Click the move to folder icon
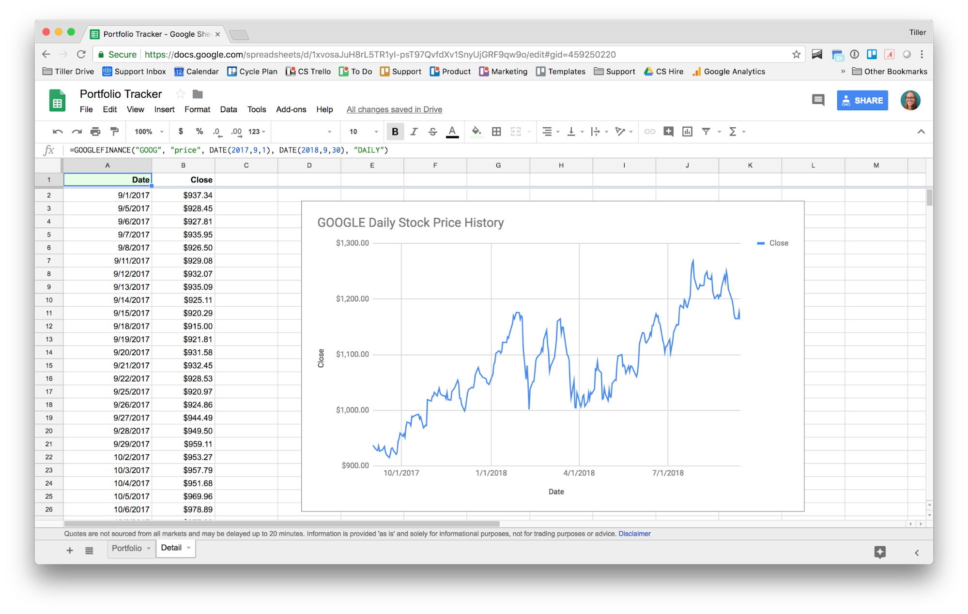Image resolution: width=968 pixels, height=614 pixels. pyautogui.click(x=198, y=94)
